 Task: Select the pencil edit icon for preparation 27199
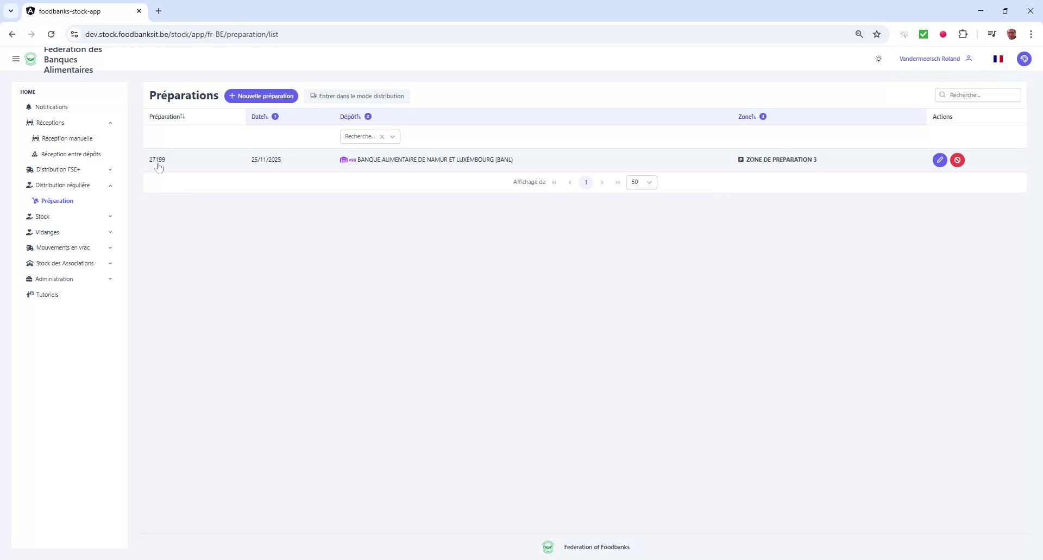940,160
